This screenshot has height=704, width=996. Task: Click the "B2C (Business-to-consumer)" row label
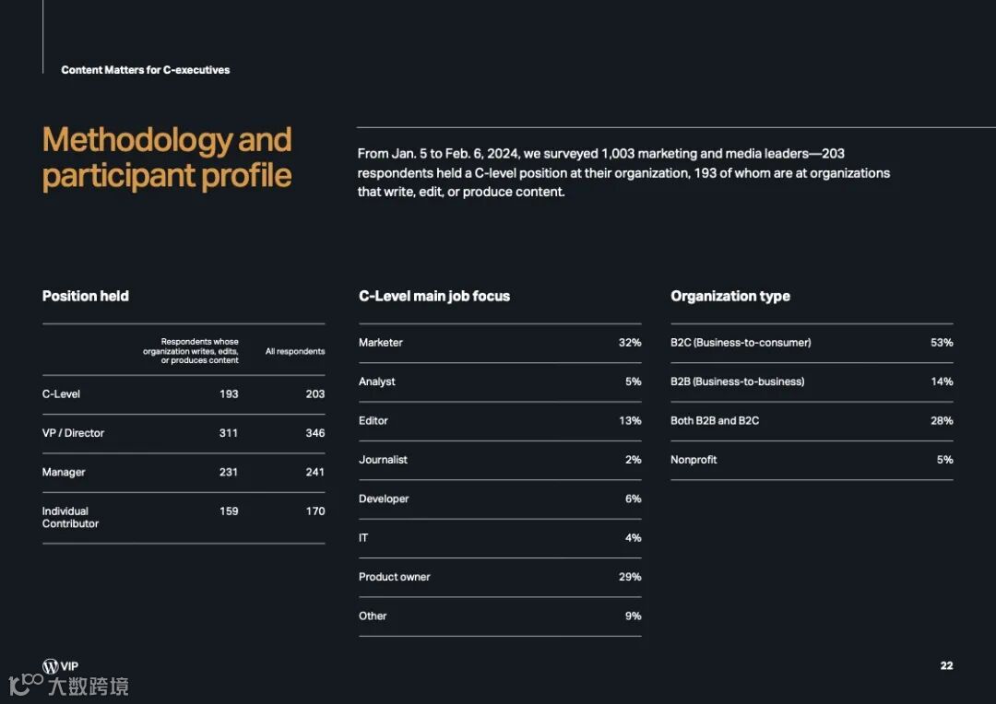point(741,343)
